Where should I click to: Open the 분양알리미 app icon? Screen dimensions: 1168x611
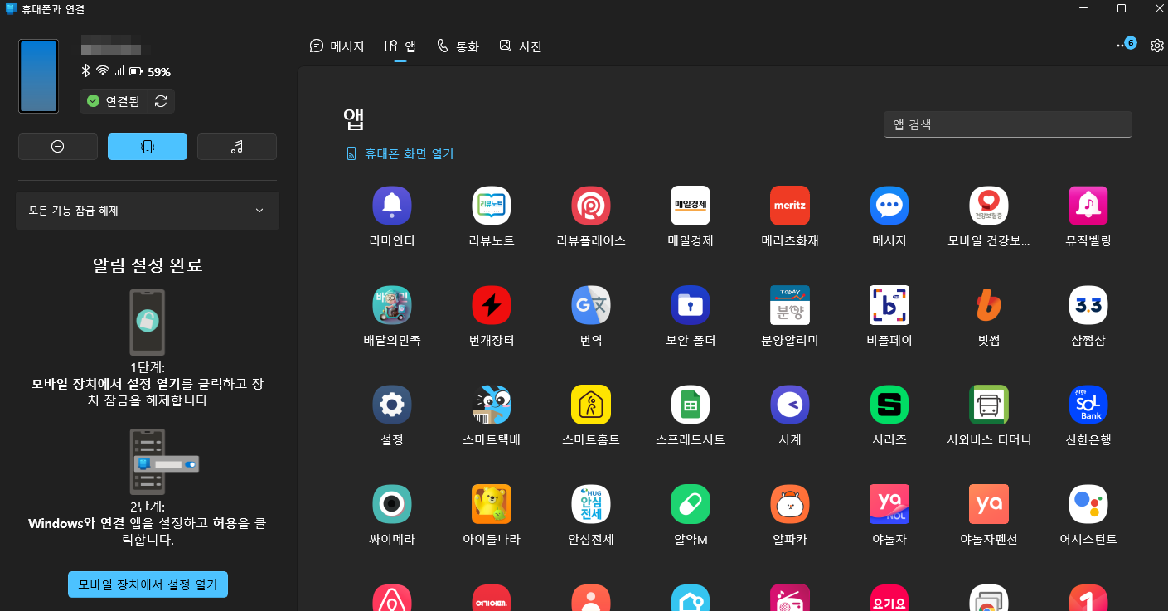pyautogui.click(x=790, y=305)
